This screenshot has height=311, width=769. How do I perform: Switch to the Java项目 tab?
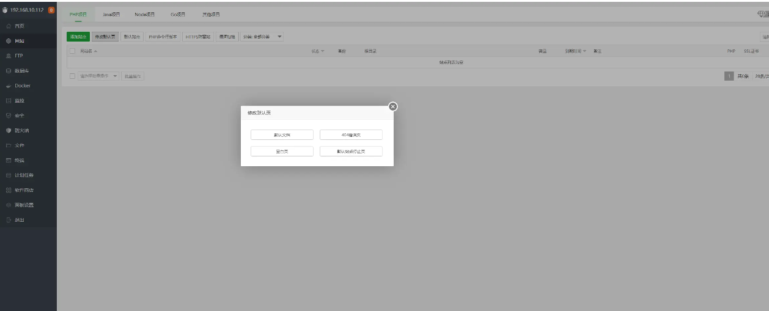pyautogui.click(x=111, y=14)
